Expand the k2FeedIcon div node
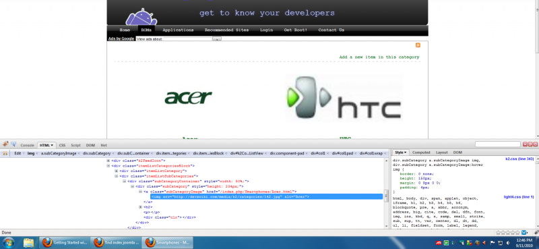 point(108,161)
